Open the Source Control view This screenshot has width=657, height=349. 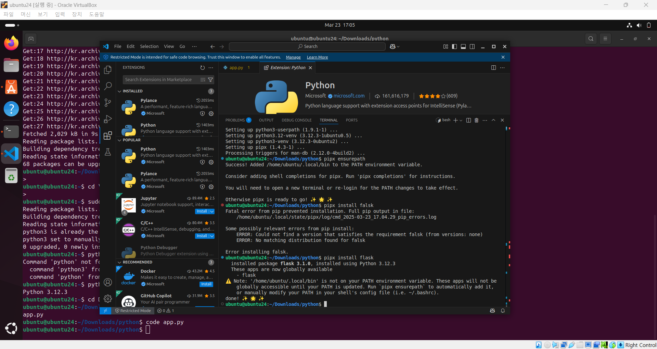coord(108,102)
